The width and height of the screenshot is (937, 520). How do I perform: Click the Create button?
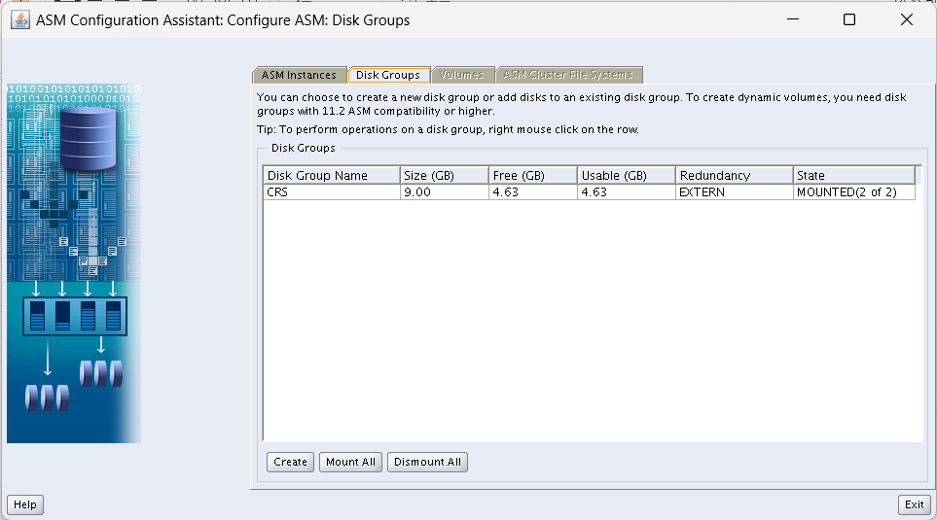(290, 462)
